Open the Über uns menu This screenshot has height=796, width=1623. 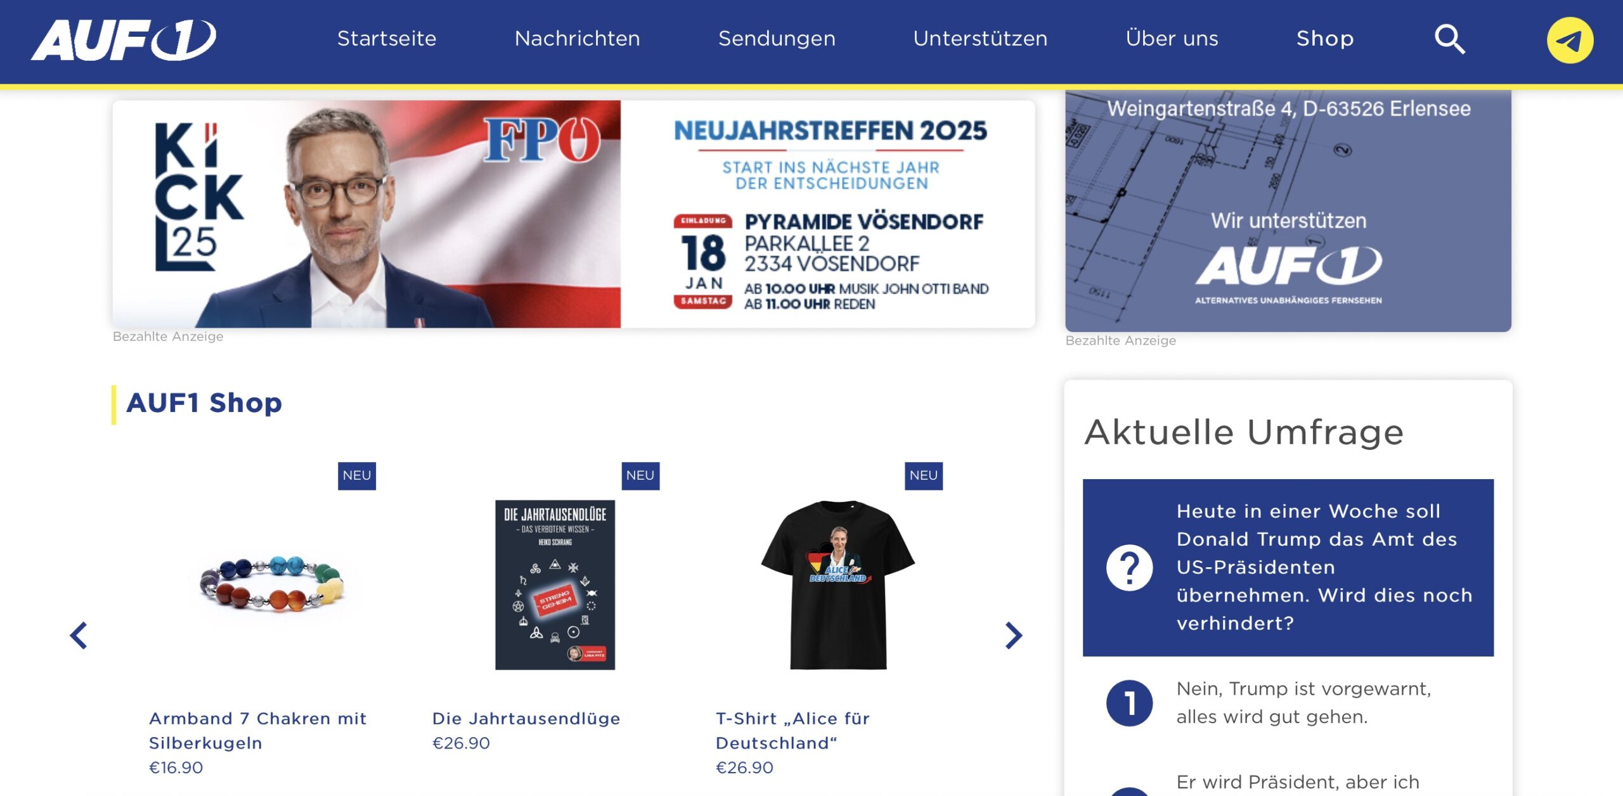point(1172,39)
